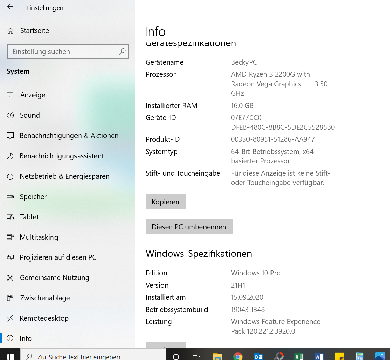Click the back arrow in Einstellungen

click(10, 7)
